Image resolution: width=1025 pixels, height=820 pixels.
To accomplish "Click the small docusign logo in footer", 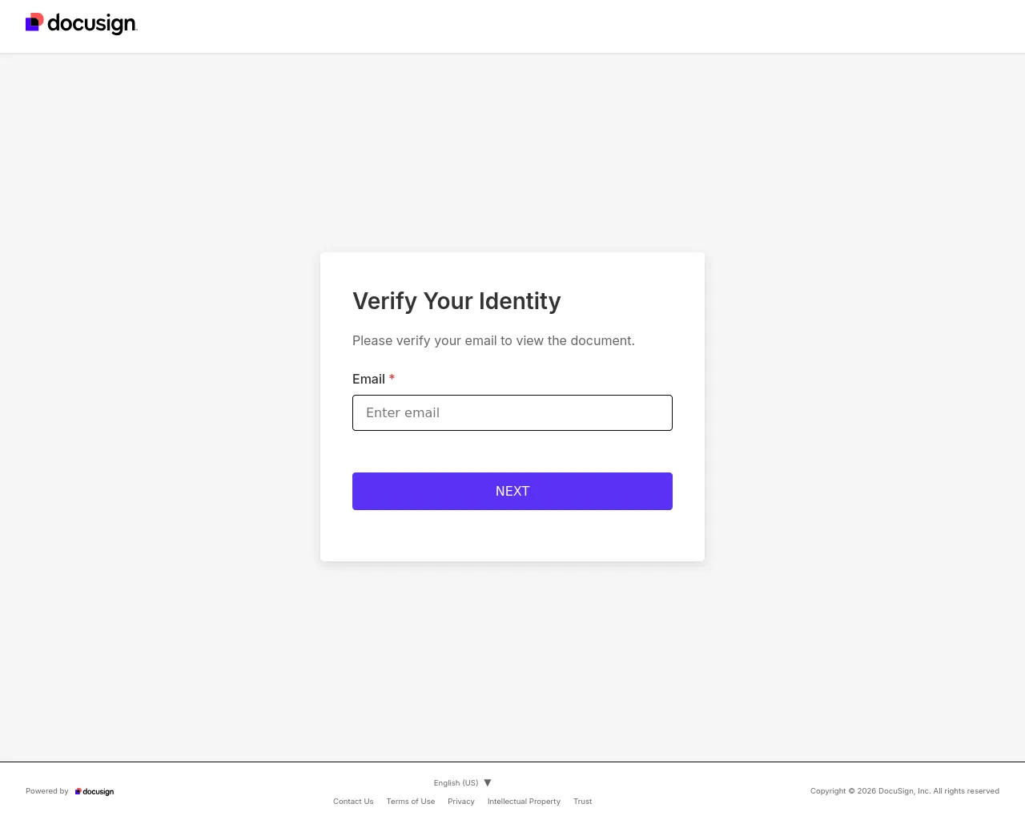I will (x=94, y=791).
